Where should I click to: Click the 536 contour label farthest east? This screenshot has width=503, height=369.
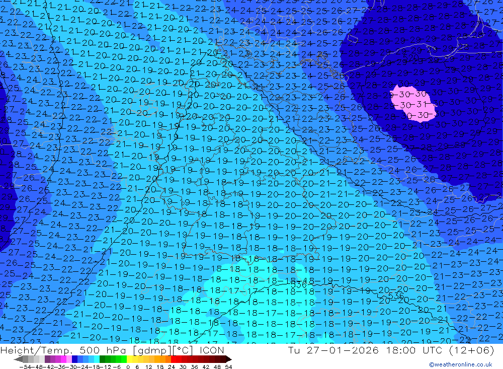click(396, 296)
